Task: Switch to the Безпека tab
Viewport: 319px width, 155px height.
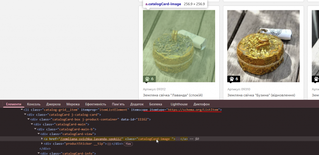Action: coord(156,104)
